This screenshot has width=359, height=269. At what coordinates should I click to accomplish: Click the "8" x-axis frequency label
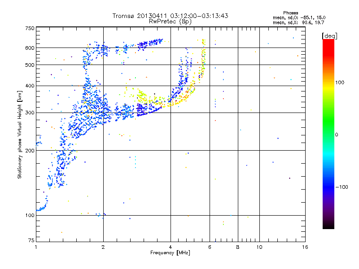click(238, 247)
